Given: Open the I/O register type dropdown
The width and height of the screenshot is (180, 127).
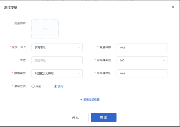Looking at the screenshot, I should [142, 60].
